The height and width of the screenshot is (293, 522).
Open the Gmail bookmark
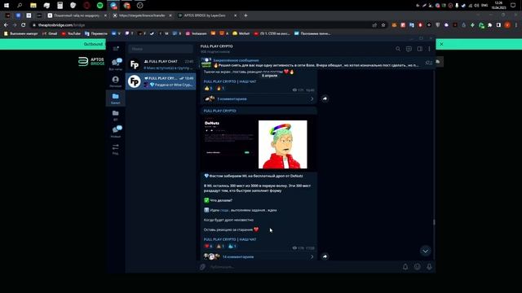[50, 33]
